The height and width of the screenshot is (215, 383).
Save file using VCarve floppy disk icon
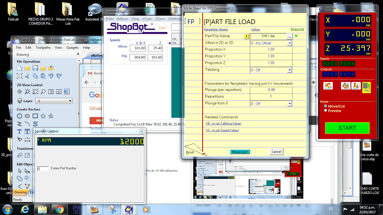tap(35, 68)
